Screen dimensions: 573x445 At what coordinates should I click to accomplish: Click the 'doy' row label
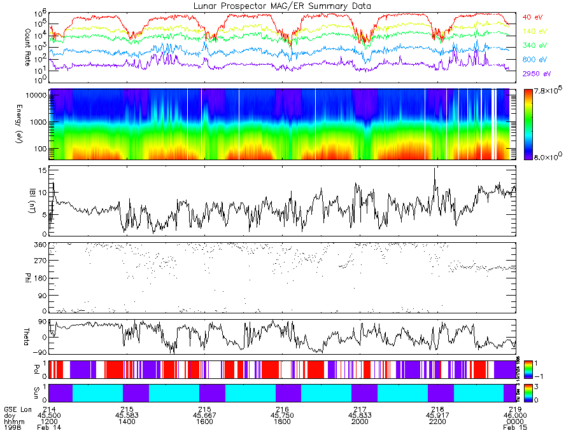click(x=10, y=416)
